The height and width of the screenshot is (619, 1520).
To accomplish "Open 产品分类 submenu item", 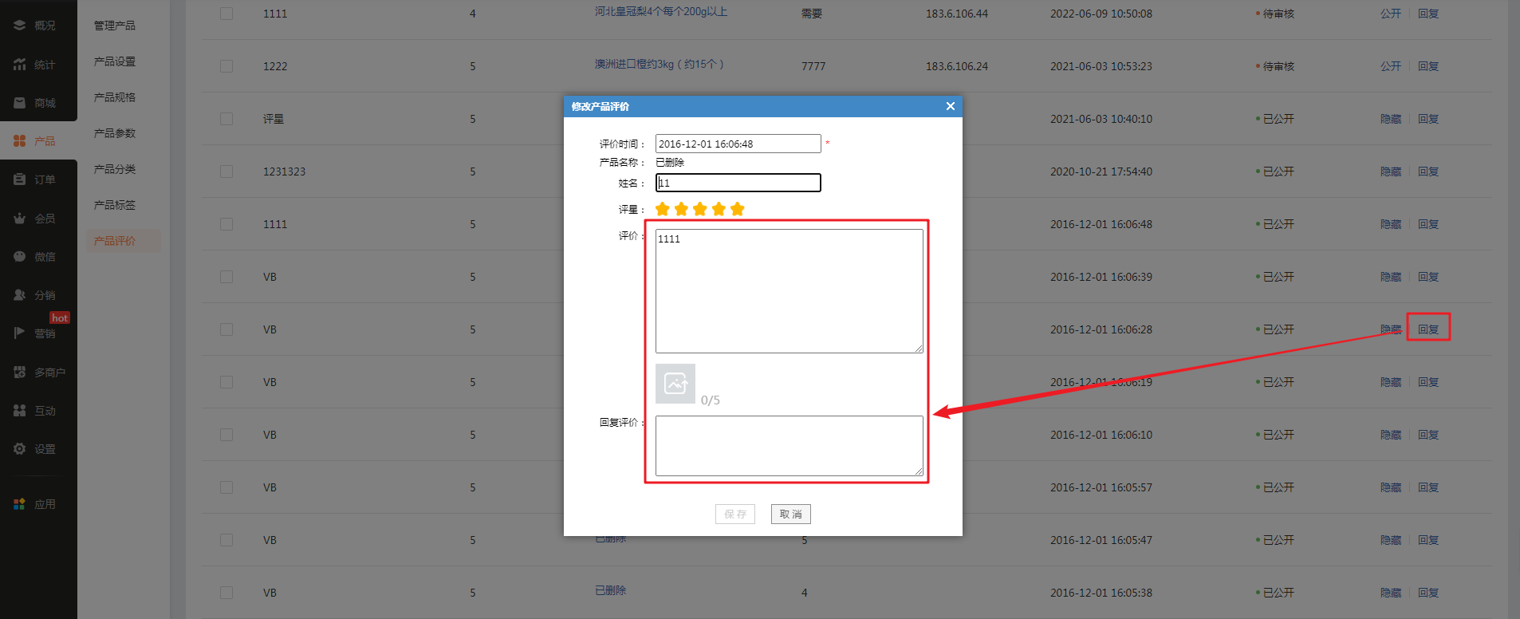I will pos(115,169).
